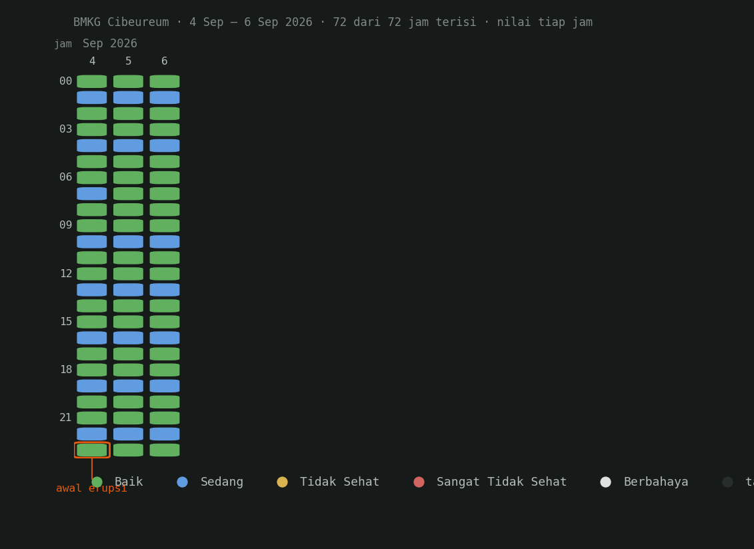Select the yellow Tidak Sehat legend dot
This screenshot has height=549, width=754.
point(282,482)
